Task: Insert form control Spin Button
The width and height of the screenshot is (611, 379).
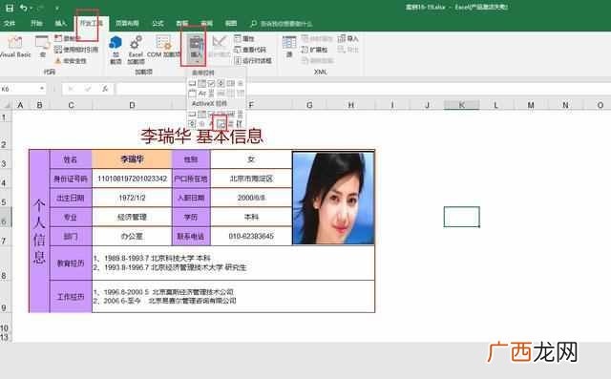Action: [221, 83]
